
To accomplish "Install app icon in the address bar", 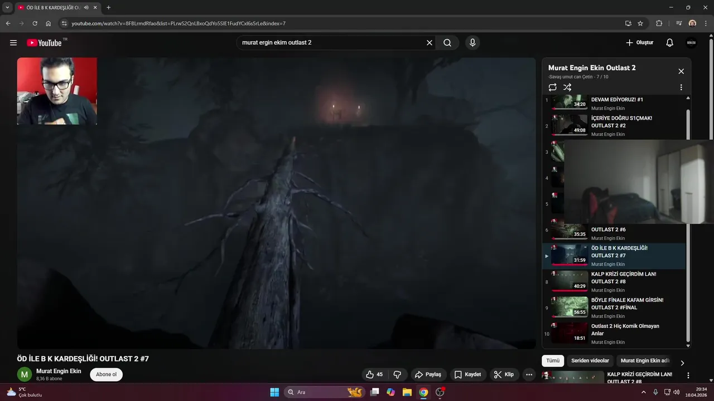I will pyautogui.click(x=628, y=23).
